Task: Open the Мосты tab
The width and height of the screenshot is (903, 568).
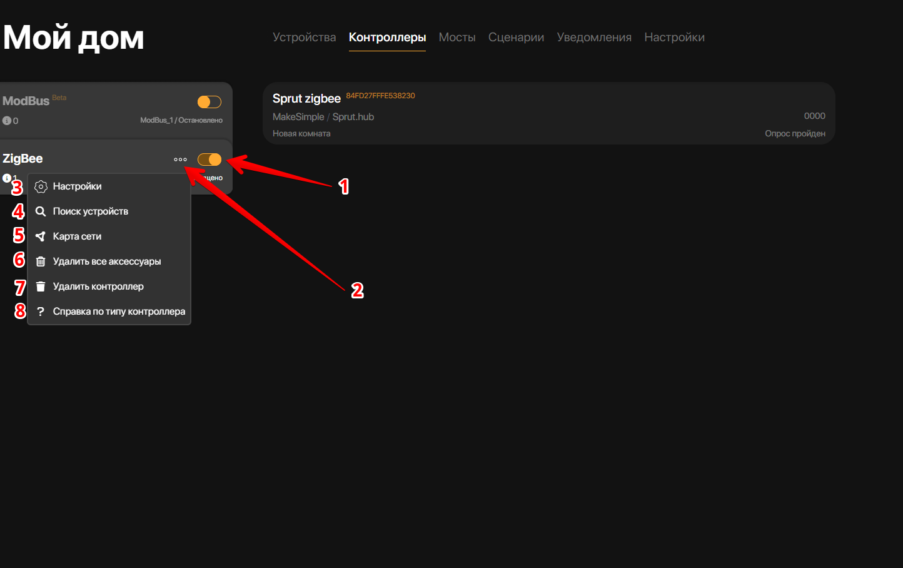Action: pyautogui.click(x=457, y=38)
